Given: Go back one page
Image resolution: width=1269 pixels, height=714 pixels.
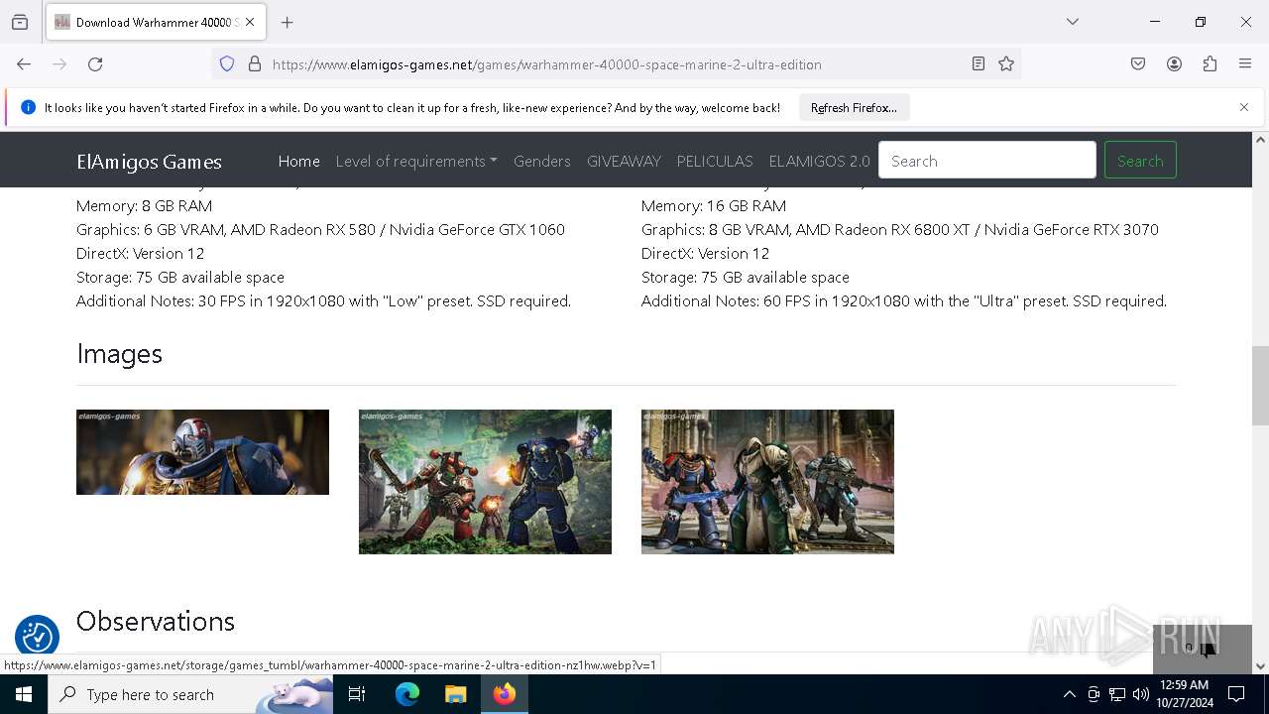Looking at the screenshot, I should click(24, 64).
